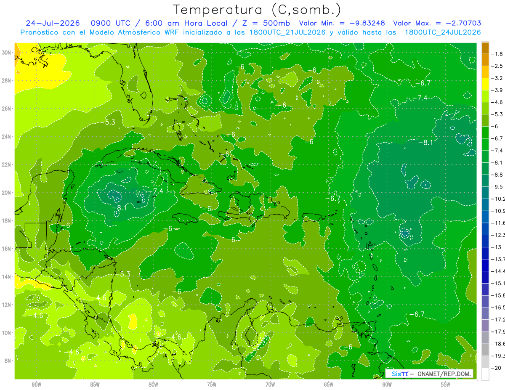
Task: Click the '75W' longitude axis label
Action: (212, 385)
